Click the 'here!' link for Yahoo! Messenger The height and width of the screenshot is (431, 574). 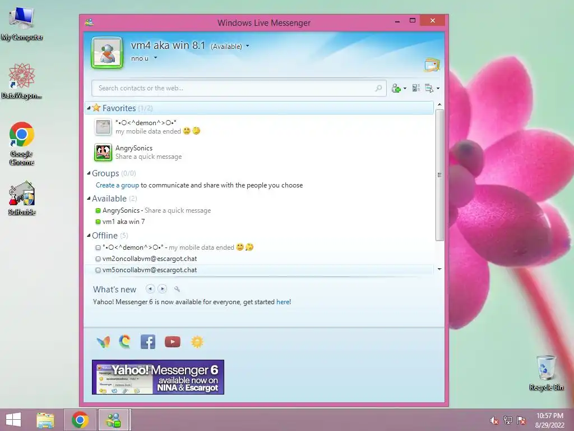pos(283,301)
